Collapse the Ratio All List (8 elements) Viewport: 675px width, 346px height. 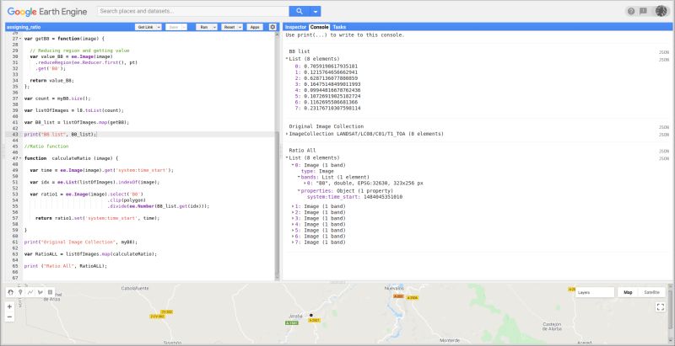coord(287,158)
